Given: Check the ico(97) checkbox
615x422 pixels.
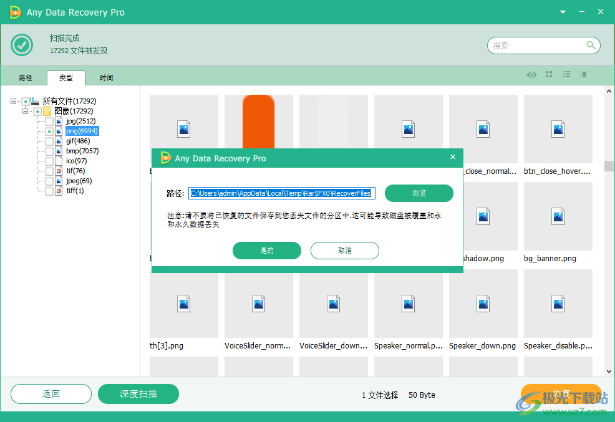Looking at the screenshot, I should 49,161.
